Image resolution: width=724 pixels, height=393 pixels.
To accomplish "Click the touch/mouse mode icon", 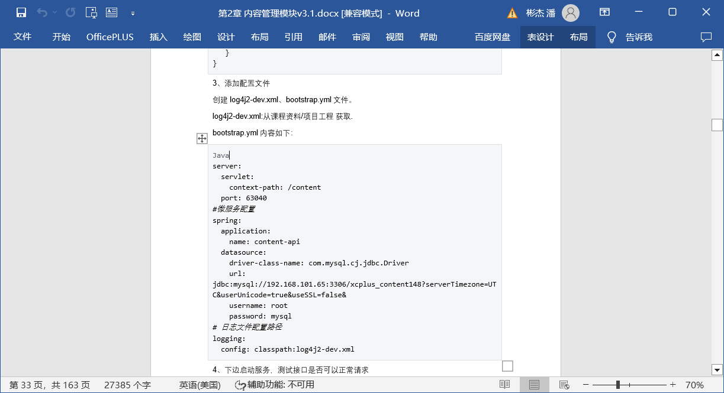I will (91, 12).
